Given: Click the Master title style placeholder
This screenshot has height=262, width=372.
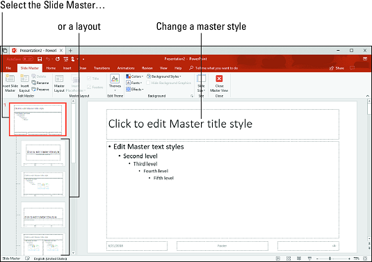Looking at the screenshot, I should point(223,124).
